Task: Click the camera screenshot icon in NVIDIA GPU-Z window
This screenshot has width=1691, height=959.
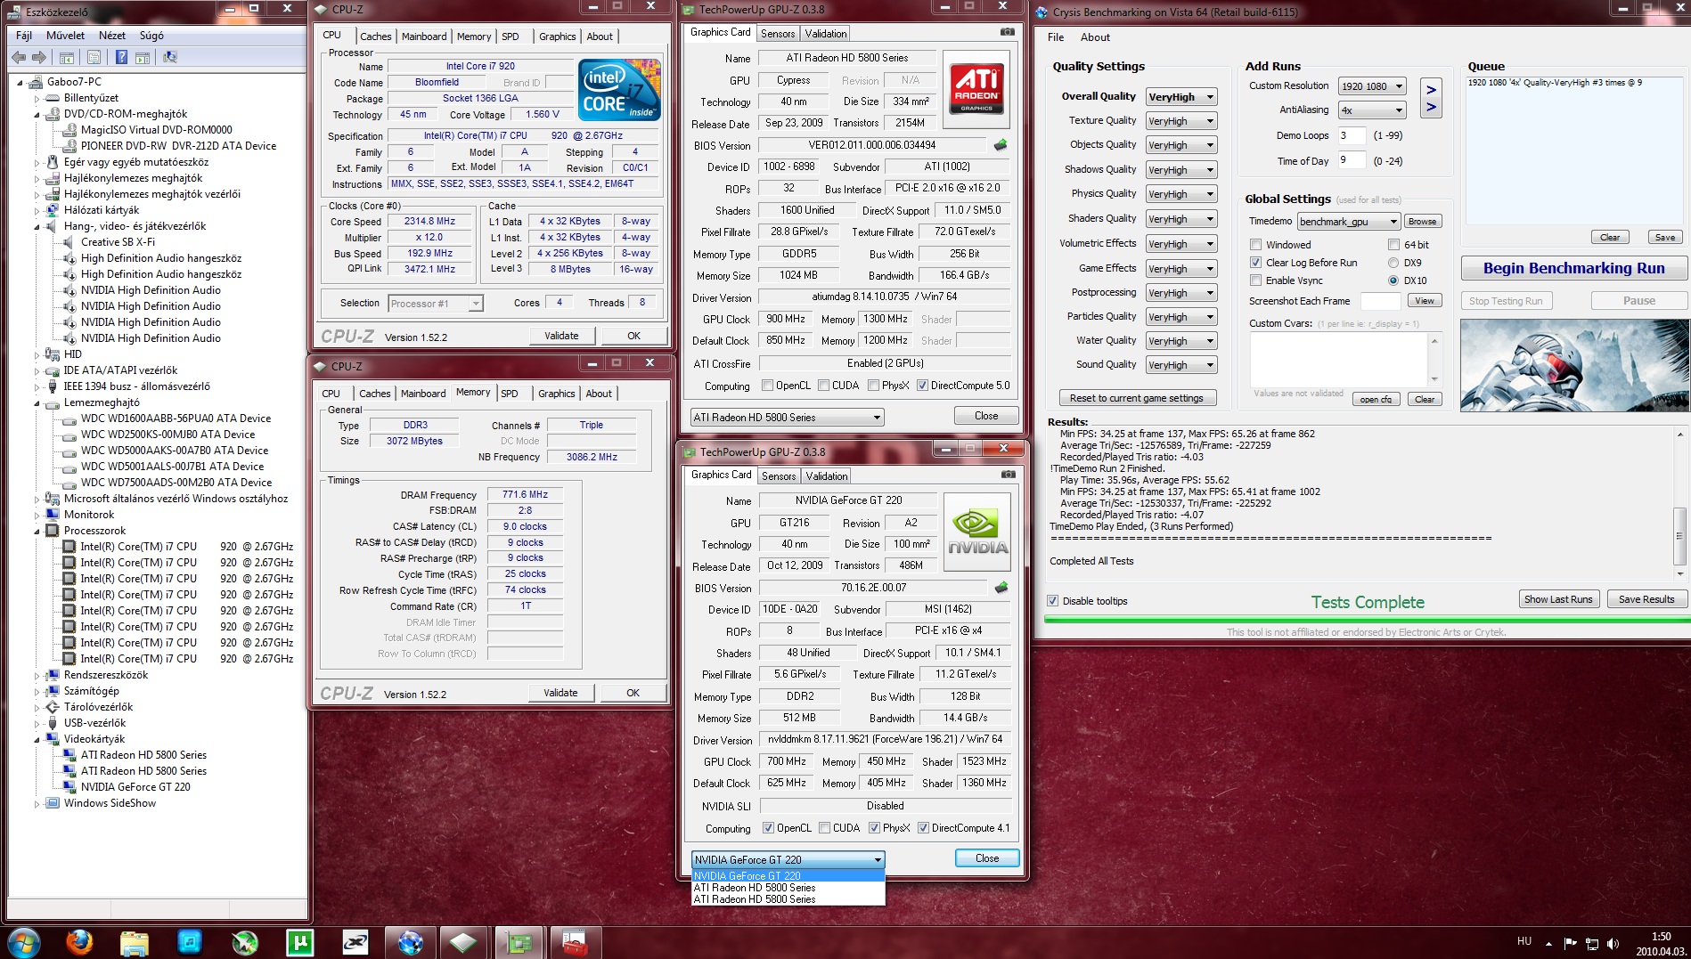Action: pos(1008,475)
